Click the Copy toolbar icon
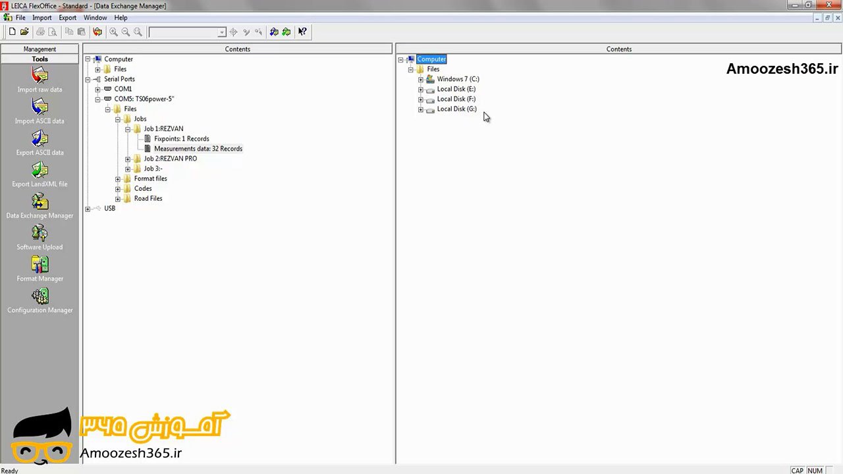This screenshot has width=843, height=474. 69,32
